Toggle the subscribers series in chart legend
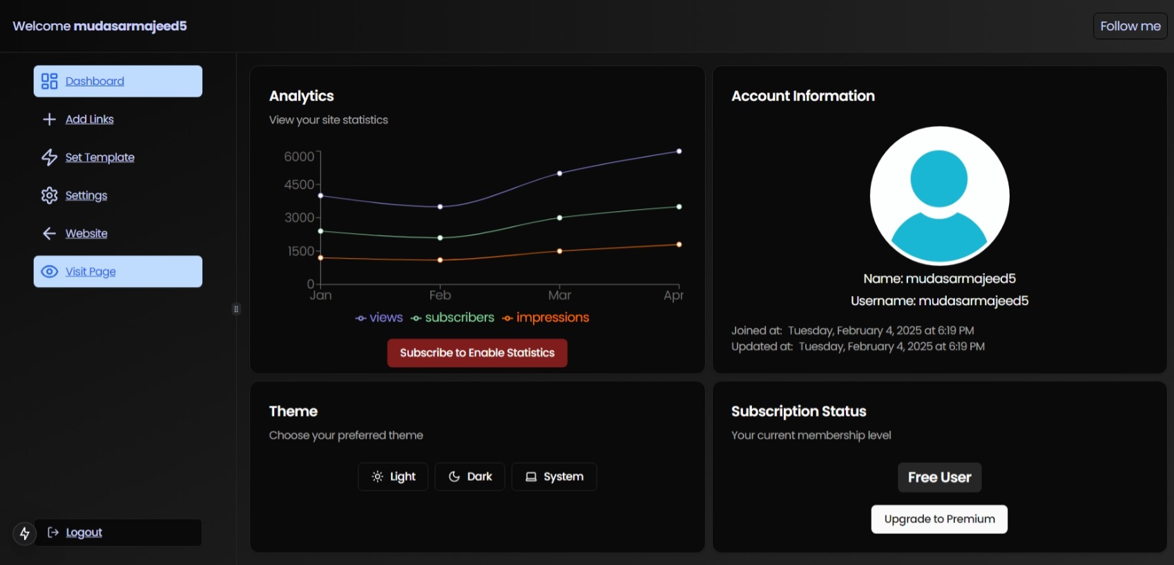1174x565 pixels. 452,317
